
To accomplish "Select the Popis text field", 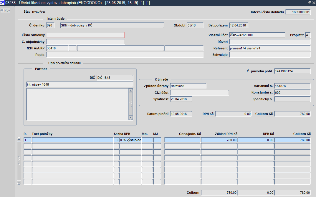I will click(125, 55).
